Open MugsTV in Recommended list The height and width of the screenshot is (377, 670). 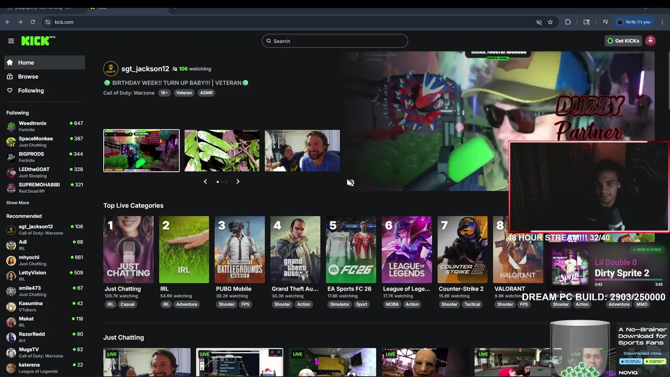click(44, 352)
